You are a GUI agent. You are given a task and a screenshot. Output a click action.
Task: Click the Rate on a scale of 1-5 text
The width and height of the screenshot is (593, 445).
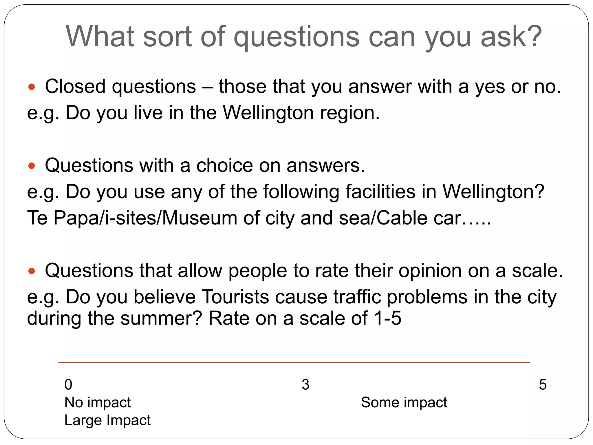pos(305,318)
